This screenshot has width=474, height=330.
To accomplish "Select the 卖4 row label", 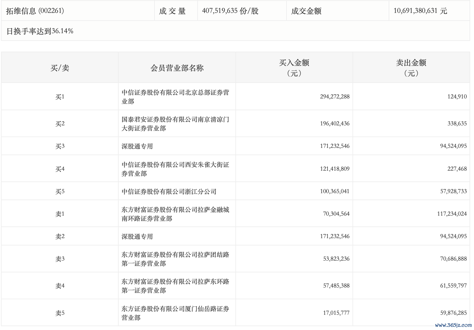I will pos(60,286).
